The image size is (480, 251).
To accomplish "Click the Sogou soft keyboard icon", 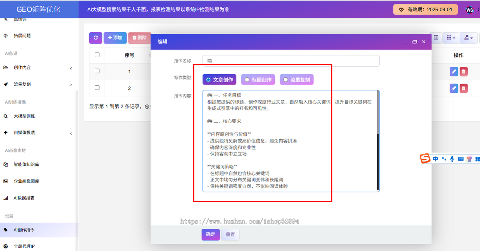I will coord(461,159).
